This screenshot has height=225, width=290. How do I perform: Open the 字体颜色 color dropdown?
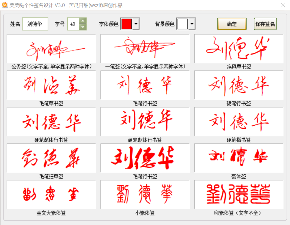(x=136, y=24)
